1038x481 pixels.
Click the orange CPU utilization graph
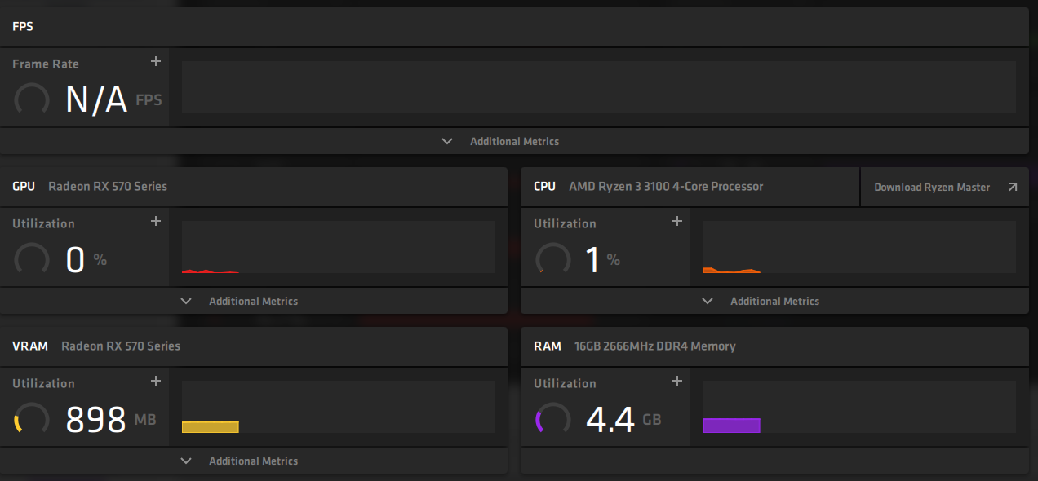pos(731,270)
